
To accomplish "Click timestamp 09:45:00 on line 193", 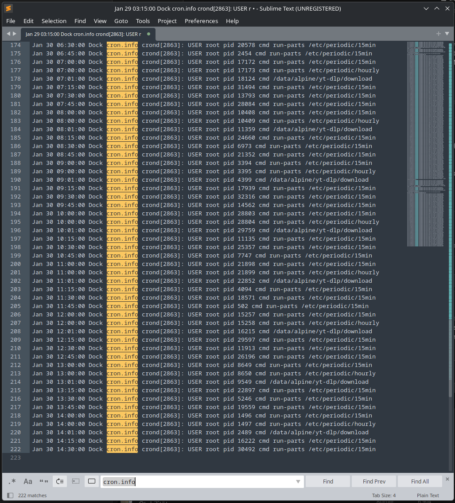I will [x=71, y=205].
